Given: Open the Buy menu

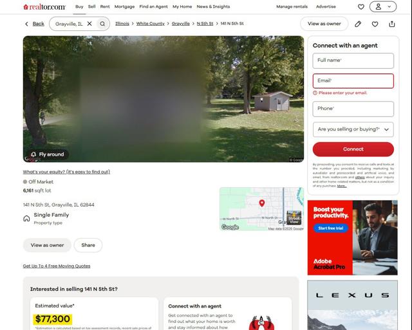Looking at the screenshot, I should pos(79,6).
